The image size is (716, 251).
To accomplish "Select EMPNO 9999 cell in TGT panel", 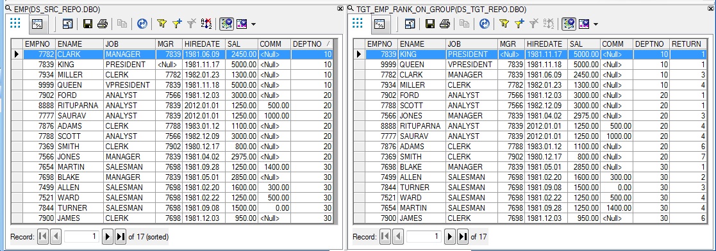I will click(x=382, y=64).
